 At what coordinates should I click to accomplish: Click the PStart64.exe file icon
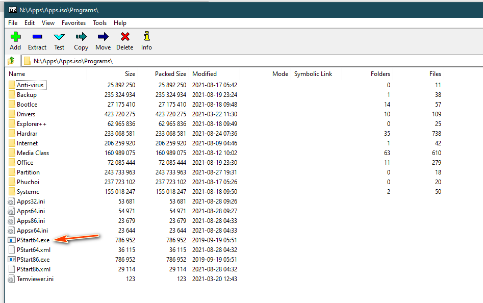pyautogui.click(x=11, y=240)
